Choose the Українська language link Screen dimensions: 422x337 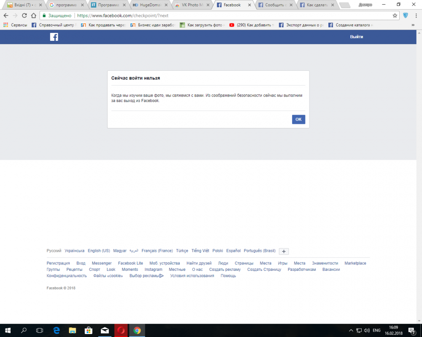click(x=74, y=251)
